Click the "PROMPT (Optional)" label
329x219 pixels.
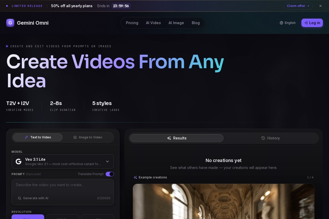26,174
